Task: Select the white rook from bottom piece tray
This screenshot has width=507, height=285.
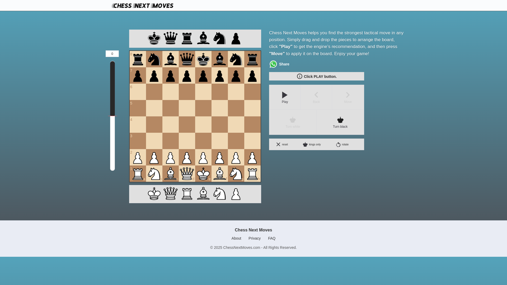Action: click(x=187, y=194)
